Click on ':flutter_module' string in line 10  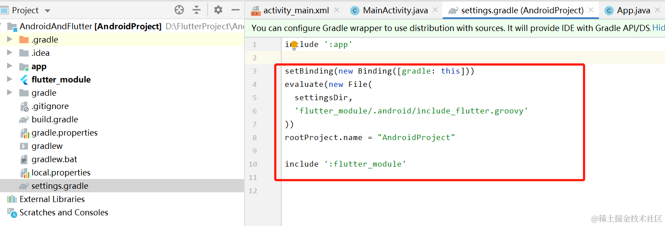tap(365, 164)
